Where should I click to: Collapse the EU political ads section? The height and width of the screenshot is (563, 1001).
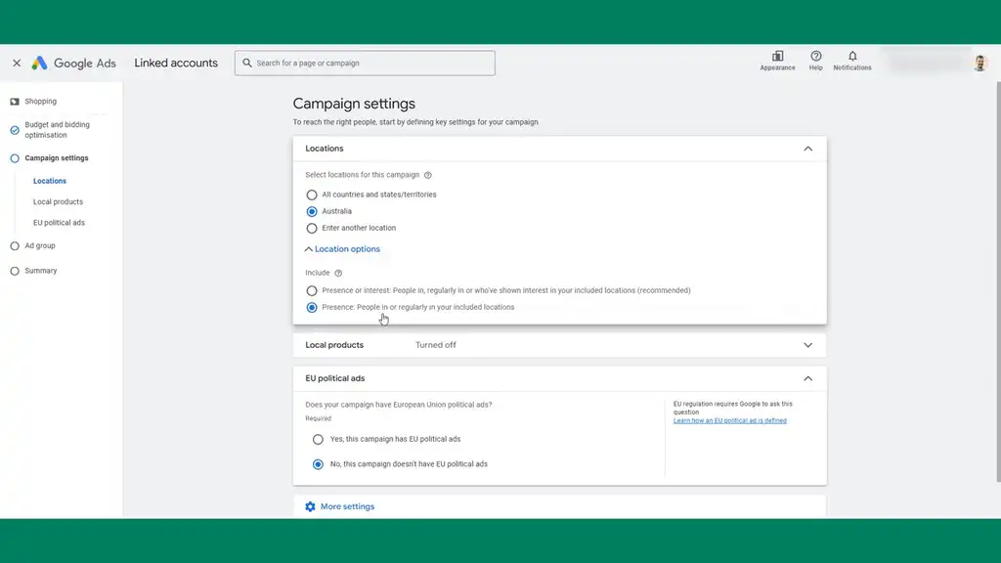(x=807, y=378)
